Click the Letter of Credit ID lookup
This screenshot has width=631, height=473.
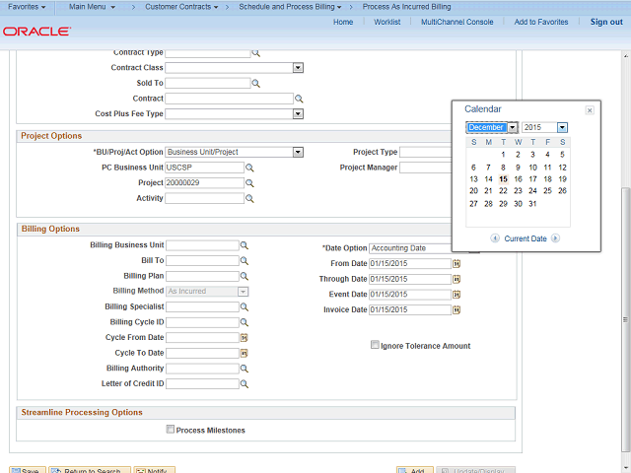[x=245, y=384]
